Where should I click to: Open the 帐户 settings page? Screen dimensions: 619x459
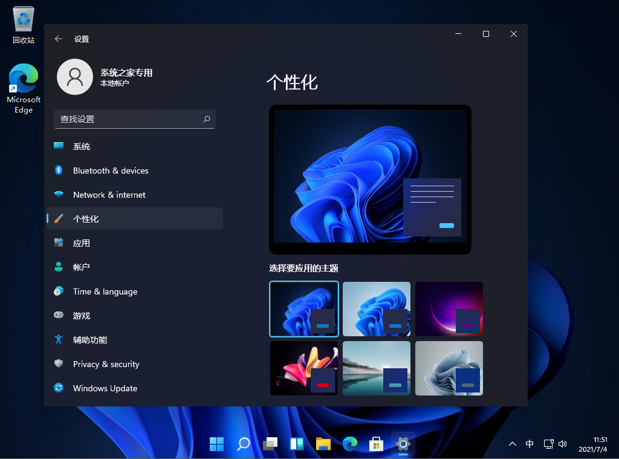82,267
